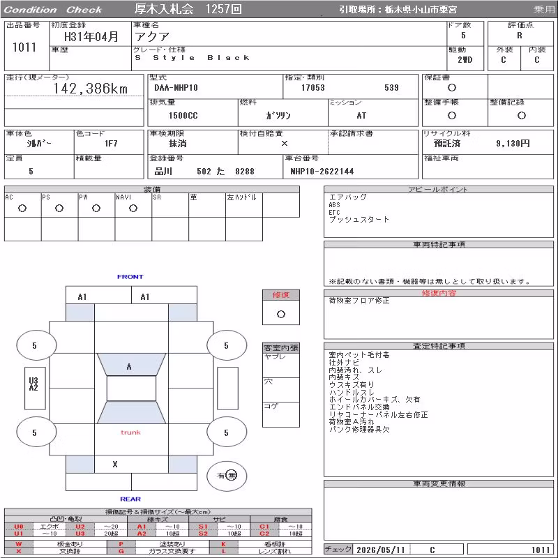Select the body color シルバー
Image resolution: width=558 pixels, height=558 pixels.
point(39,144)
